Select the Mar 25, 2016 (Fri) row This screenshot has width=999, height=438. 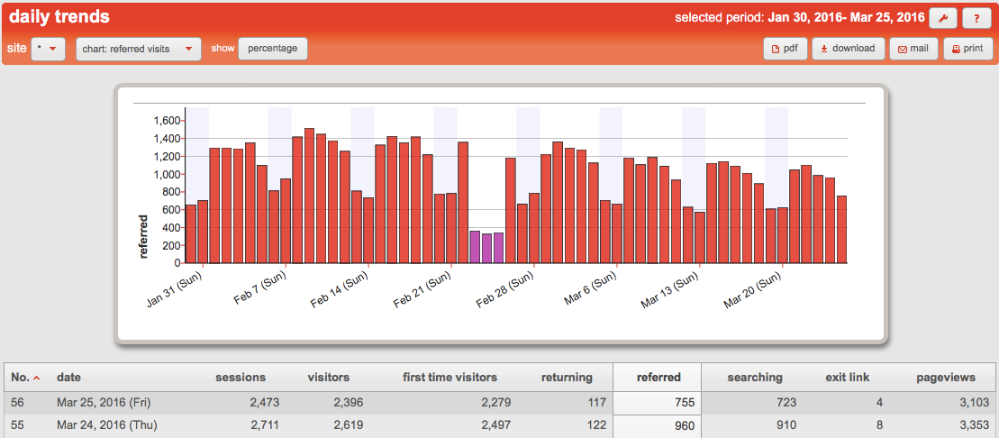[x=499, y=403]
